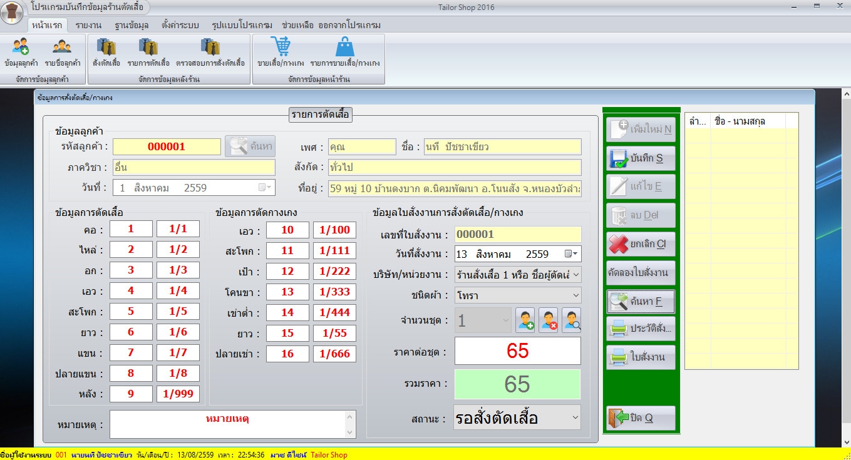Click the ชื่อ customer name field
This screenshot has width=851, height=460.
(x=502, y=146)
